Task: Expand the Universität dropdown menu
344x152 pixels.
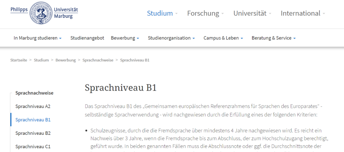Action: (252, 13)
